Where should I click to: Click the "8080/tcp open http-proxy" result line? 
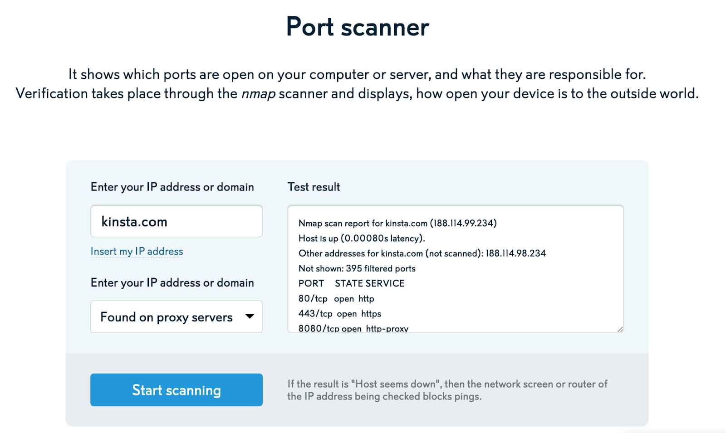point(353,328)
